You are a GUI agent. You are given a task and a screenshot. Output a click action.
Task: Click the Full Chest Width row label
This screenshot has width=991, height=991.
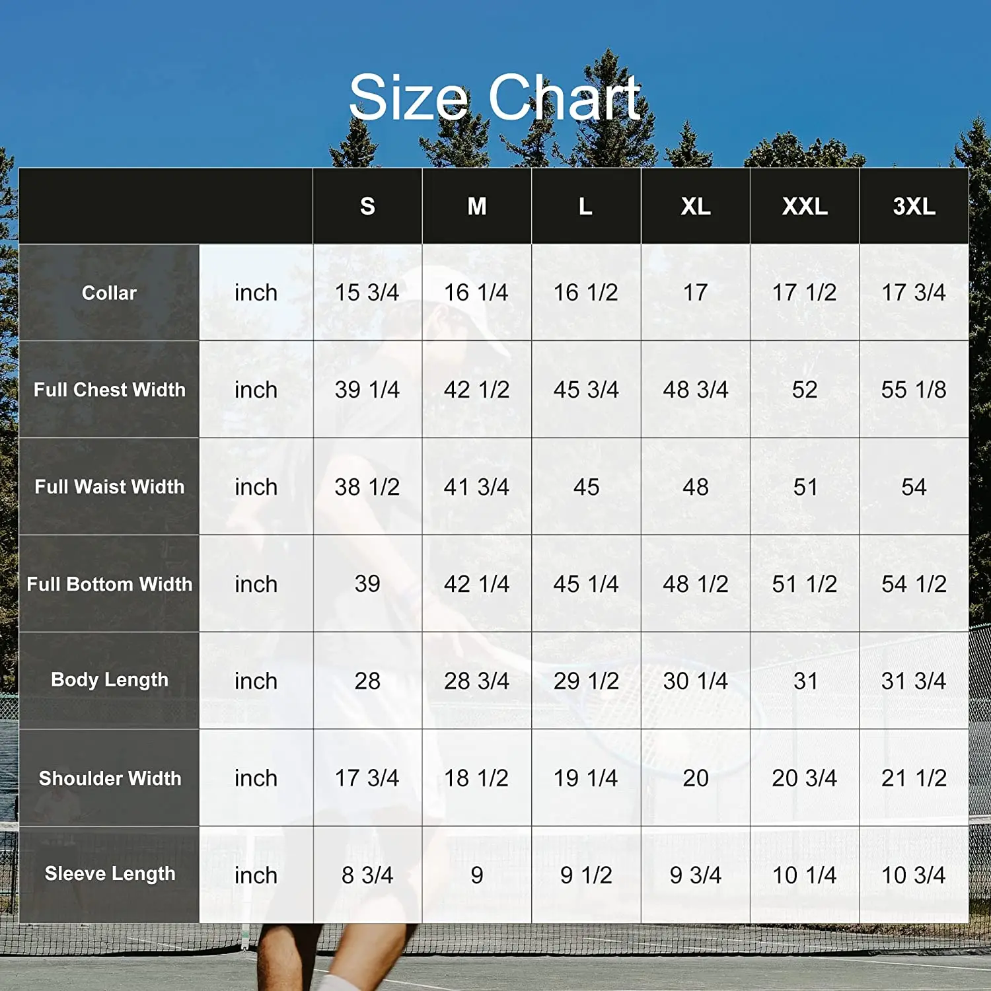pos(109,390)
